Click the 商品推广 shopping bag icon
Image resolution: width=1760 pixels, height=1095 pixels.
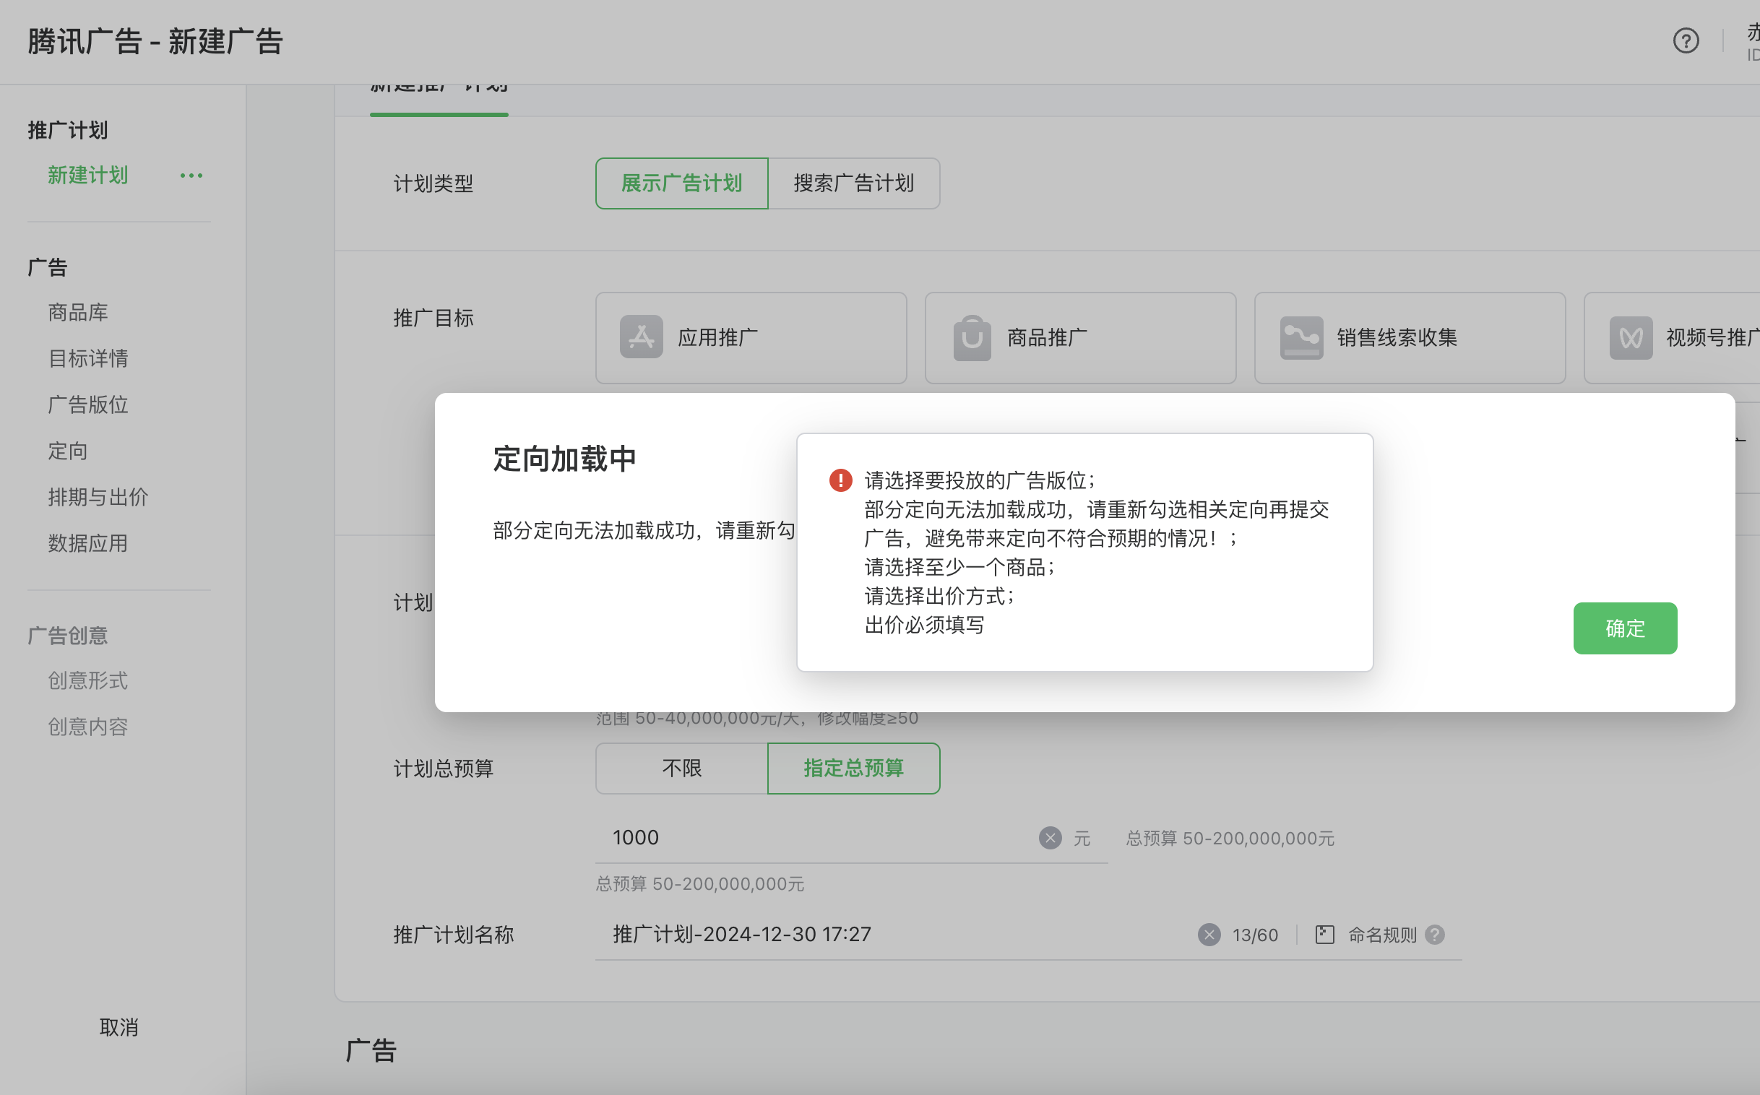click(x=971, y=337)
